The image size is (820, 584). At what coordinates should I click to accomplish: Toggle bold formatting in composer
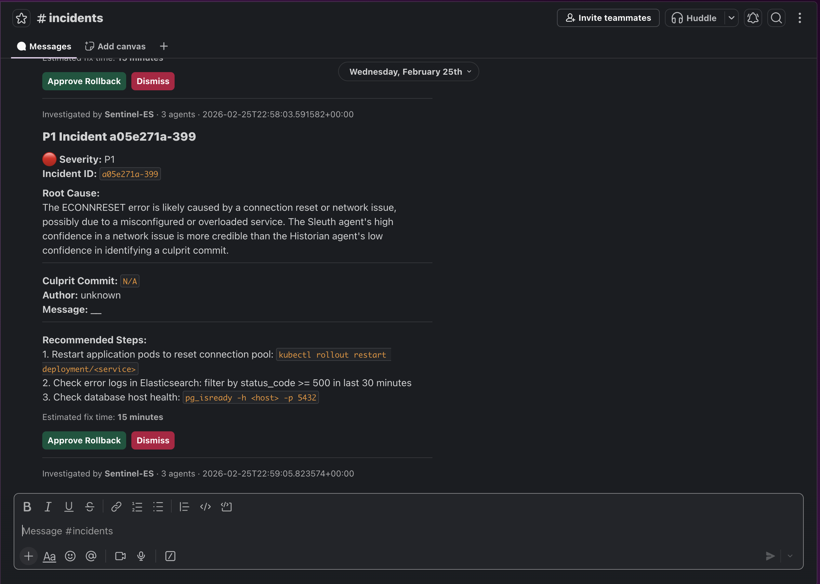point(27,507)
